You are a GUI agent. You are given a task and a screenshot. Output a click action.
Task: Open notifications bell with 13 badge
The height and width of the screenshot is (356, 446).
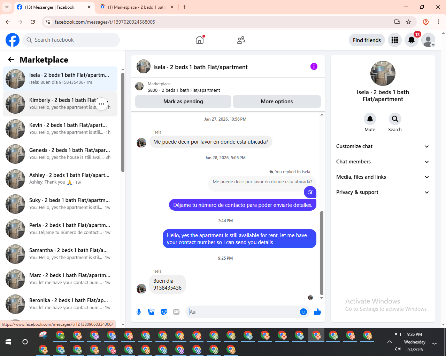point(412,40)
